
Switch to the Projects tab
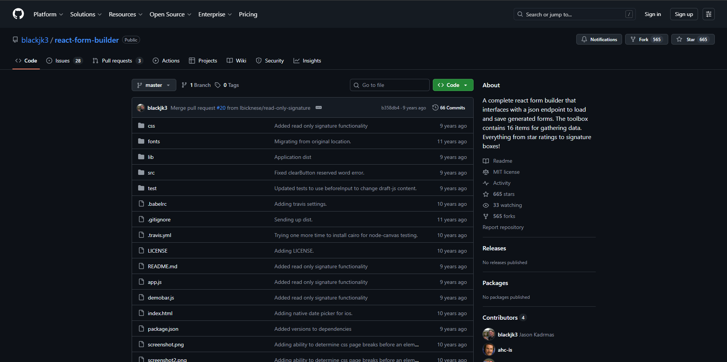click(203, 61)
